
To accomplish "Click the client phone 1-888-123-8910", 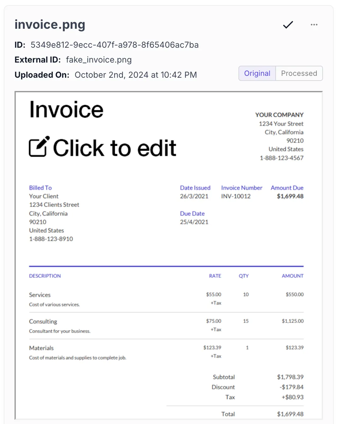I will (x=51, y=239).
